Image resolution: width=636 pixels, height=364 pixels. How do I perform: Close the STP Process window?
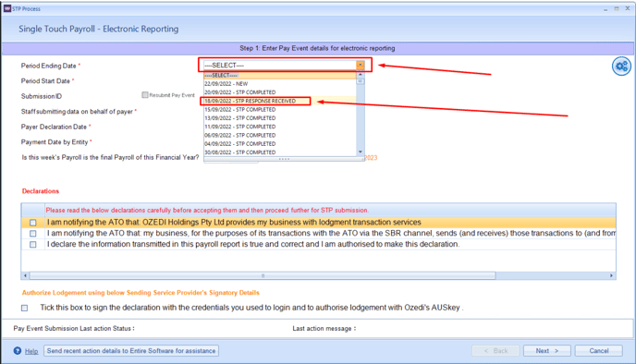tap(628, 8)
